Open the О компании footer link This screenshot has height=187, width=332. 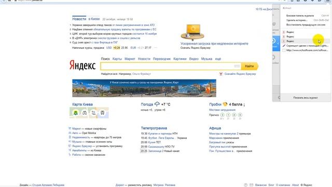coord(283,185)
